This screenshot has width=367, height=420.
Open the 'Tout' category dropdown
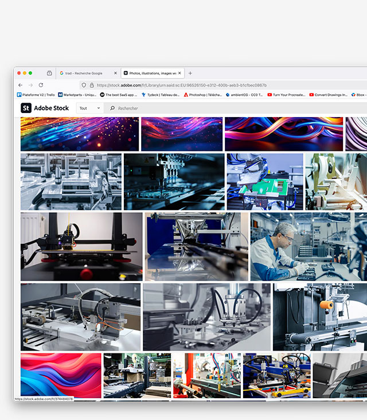click(89, 108)
